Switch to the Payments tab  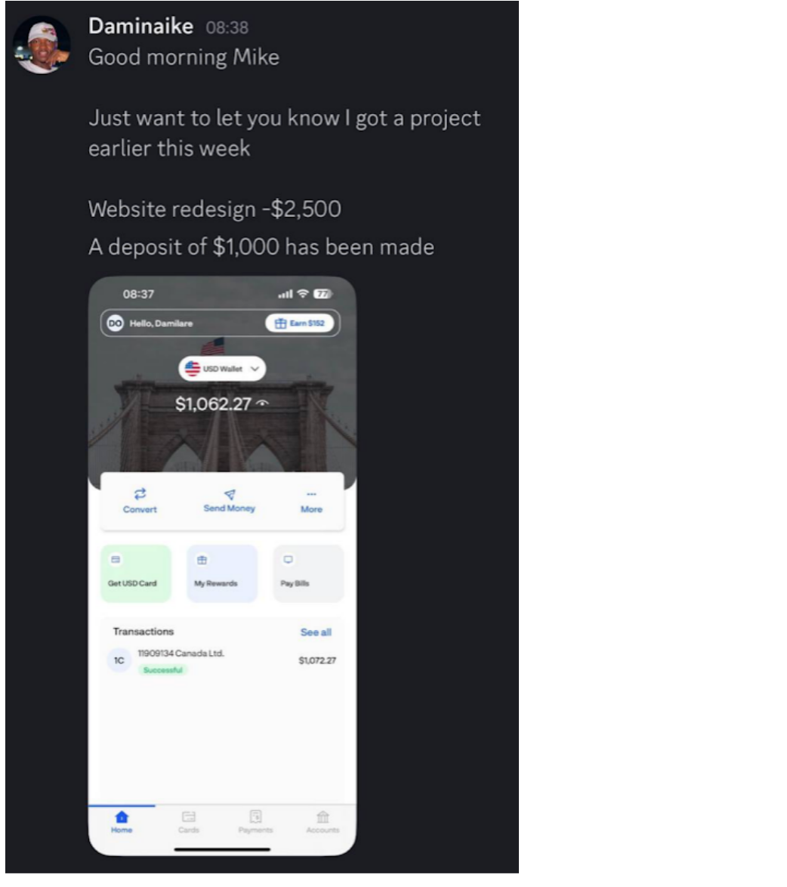pyautogui.click(x=255, y=822)
